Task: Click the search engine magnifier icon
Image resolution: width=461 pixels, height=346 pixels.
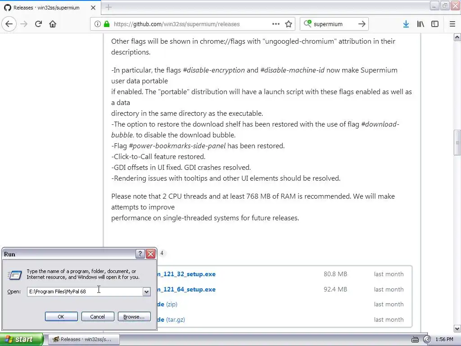Action: (307, 23)
